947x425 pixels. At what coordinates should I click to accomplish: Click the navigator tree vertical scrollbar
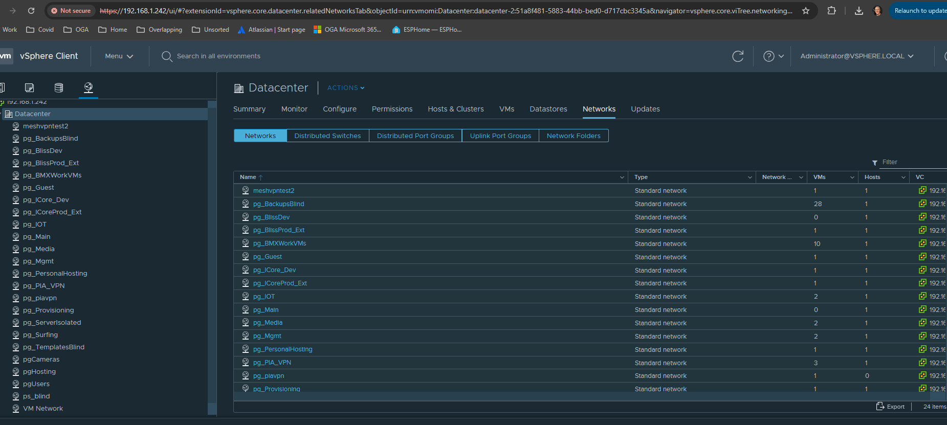(212, 258)
